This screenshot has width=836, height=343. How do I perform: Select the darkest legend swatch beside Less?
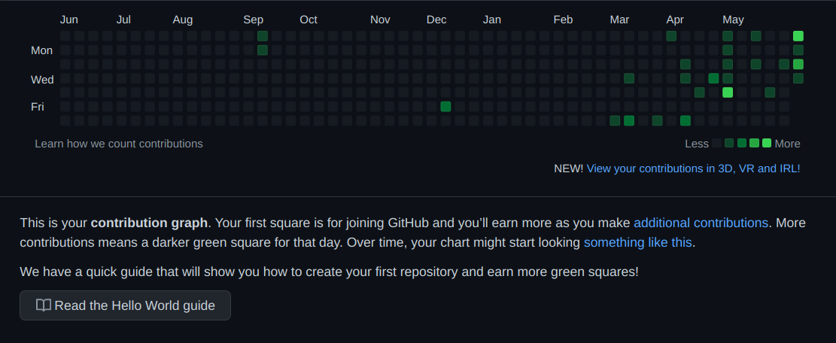716,143
